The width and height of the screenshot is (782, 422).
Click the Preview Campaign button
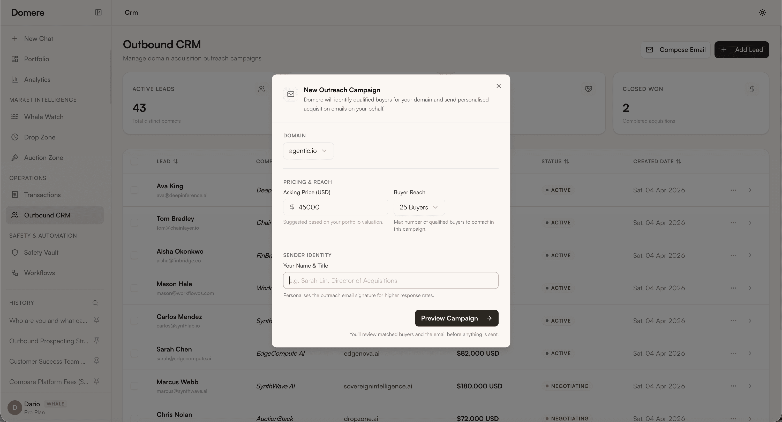point(456,318)
